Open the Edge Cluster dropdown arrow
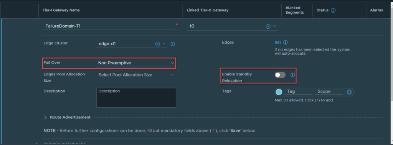 pos(164,44)
